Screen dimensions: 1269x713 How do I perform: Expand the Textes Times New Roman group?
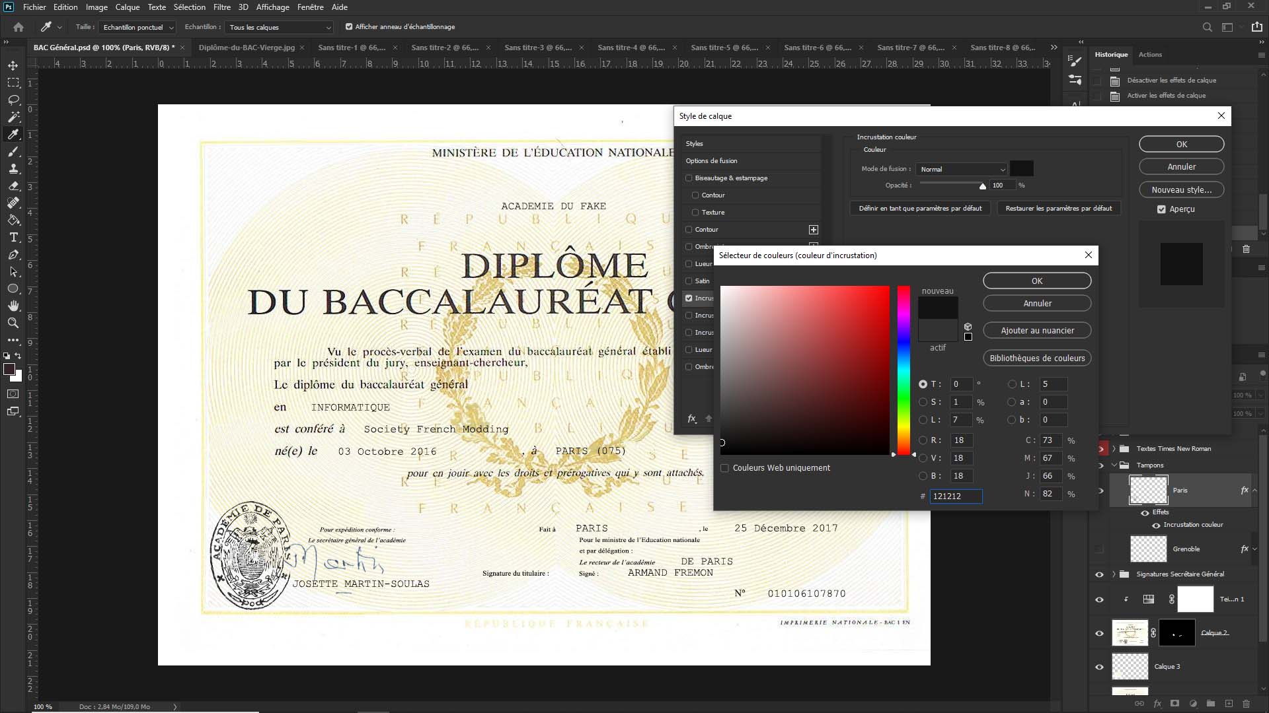[x=1114, y=448]
